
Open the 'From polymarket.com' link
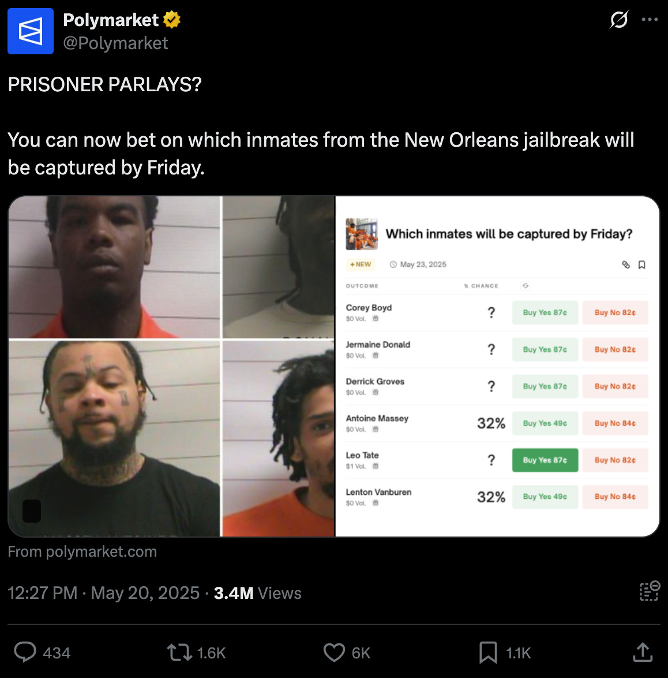[x=82, y=552]
